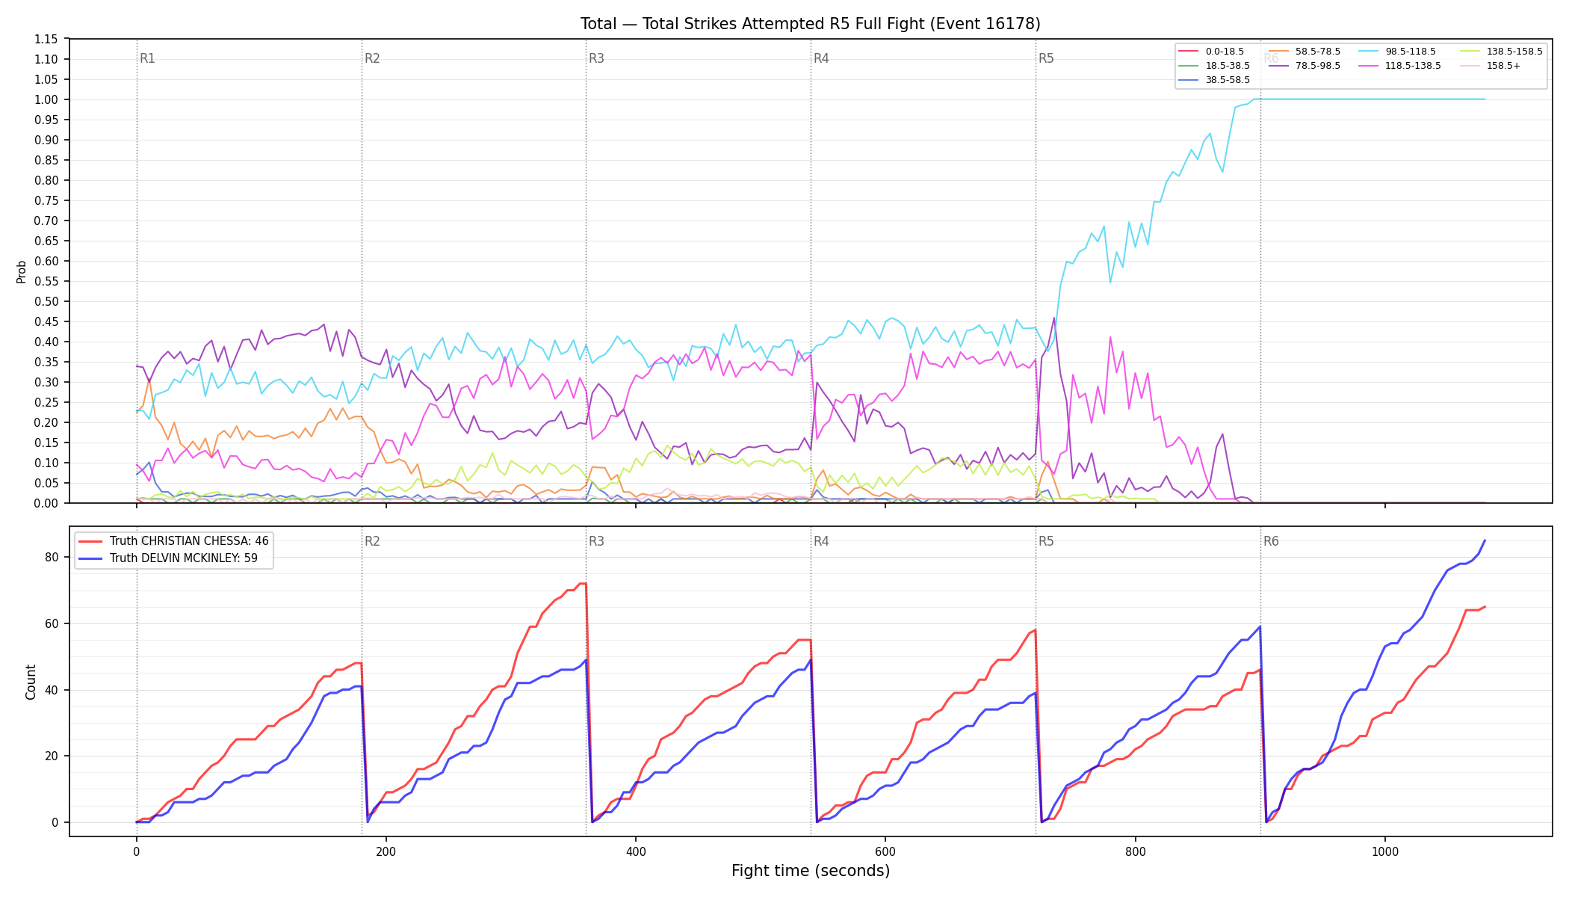Click the R5 round marker in the top chart
Screen dimensions: 1569x897
pyautogui.click(x=1046, y=58)
